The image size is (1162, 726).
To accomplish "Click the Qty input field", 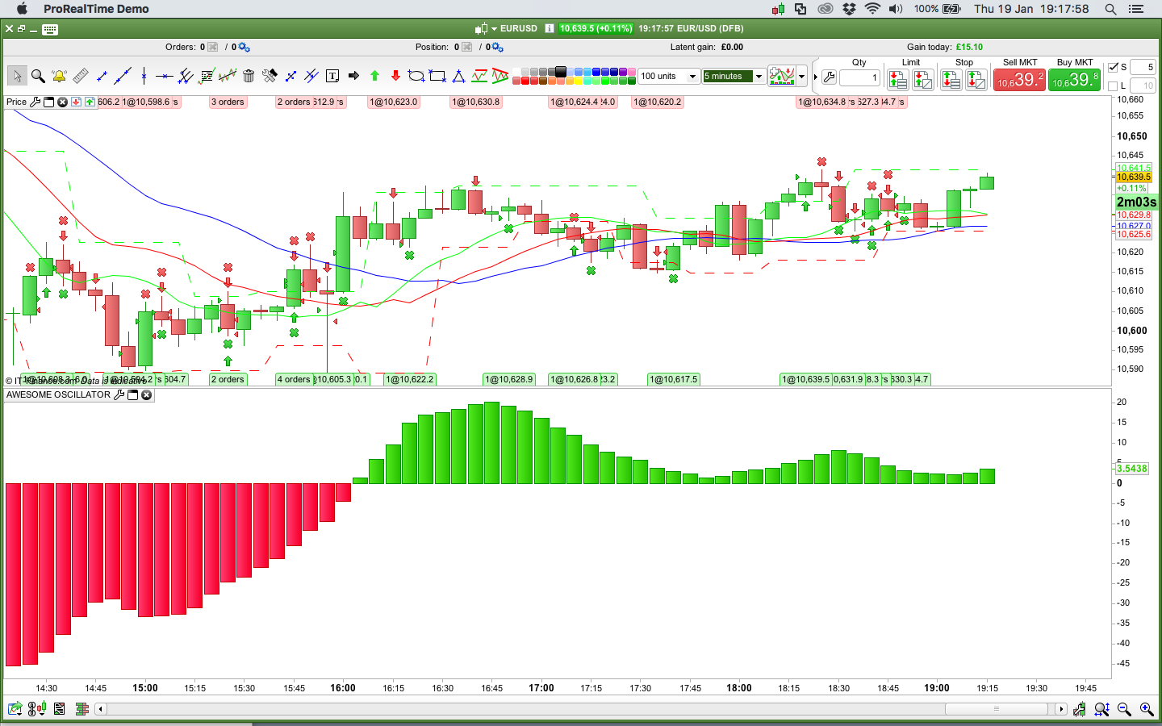I will click(859, 78).
